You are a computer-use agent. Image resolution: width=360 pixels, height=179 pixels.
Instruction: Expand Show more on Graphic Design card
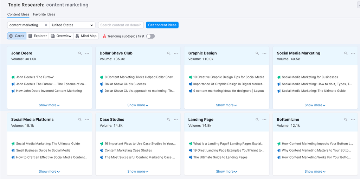point(226,105)
